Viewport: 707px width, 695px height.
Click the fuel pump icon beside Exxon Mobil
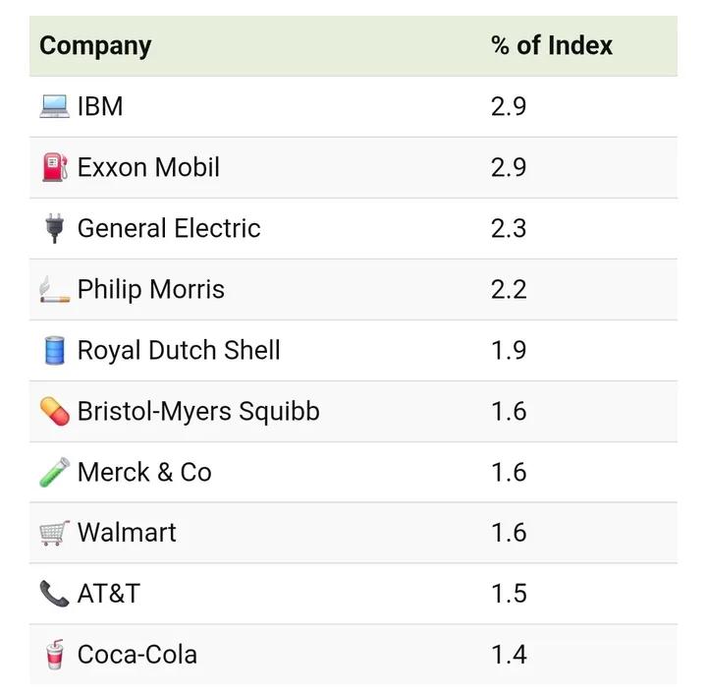(54, 167)
